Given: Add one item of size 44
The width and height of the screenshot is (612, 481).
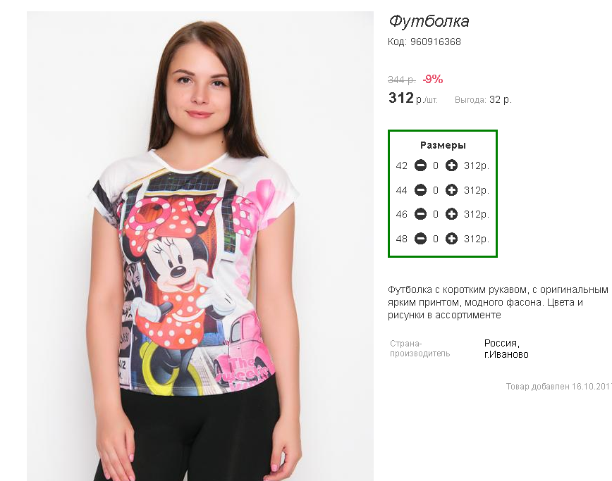Looking at the screenshot, I should pyautogui.click(x=451, y=190).
